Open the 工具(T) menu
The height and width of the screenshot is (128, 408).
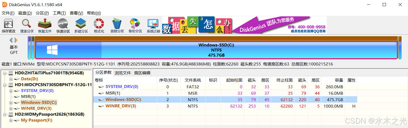59,13
